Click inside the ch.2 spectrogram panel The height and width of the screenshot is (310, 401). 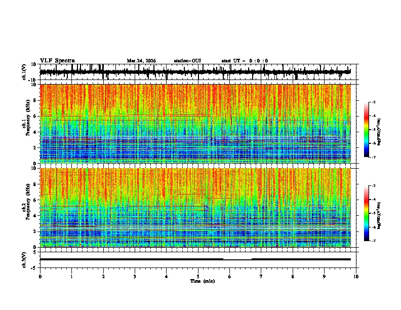[195, 208]
